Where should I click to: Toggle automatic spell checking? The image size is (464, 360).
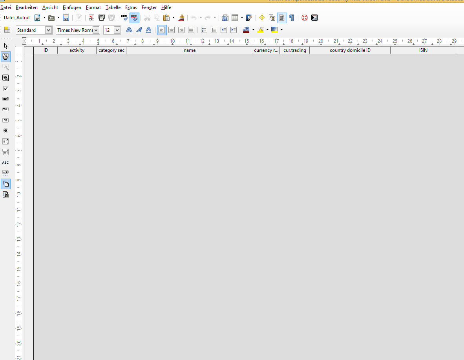pos(134,18)
